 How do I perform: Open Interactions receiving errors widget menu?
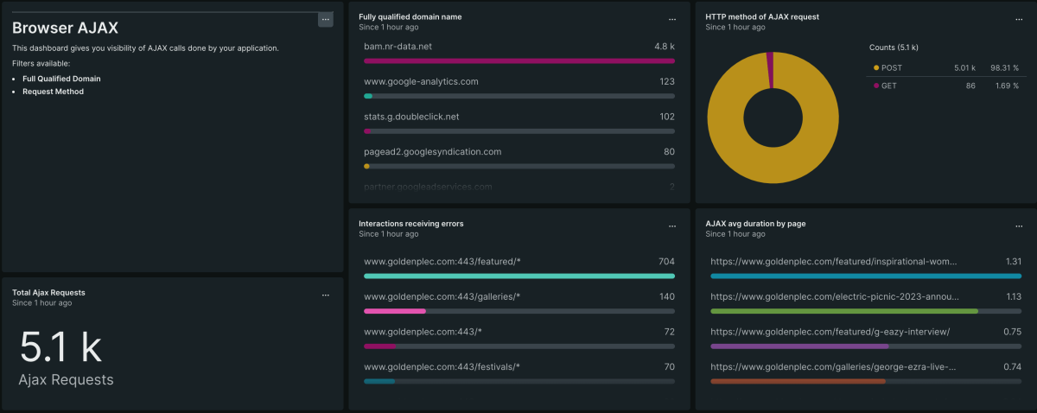pyautogui.click(x=672, y=226)
